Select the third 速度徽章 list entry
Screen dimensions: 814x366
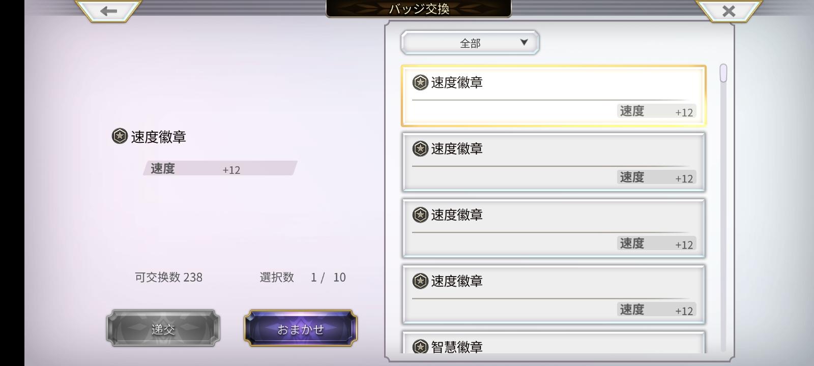(554, 228)
